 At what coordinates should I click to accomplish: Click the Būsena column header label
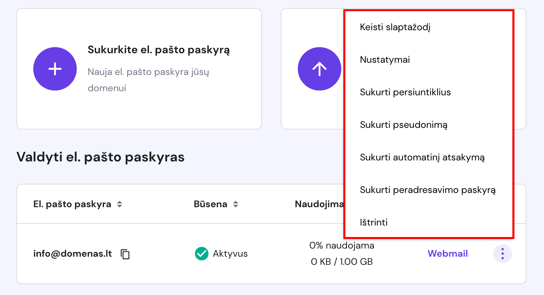point(210,204)
